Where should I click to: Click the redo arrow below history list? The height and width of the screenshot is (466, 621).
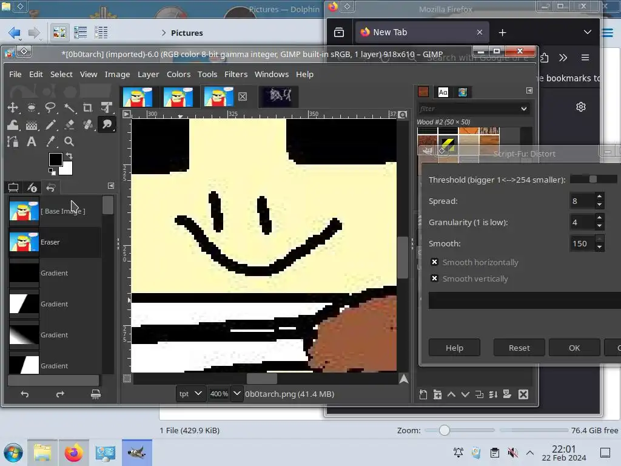[60, 394]
